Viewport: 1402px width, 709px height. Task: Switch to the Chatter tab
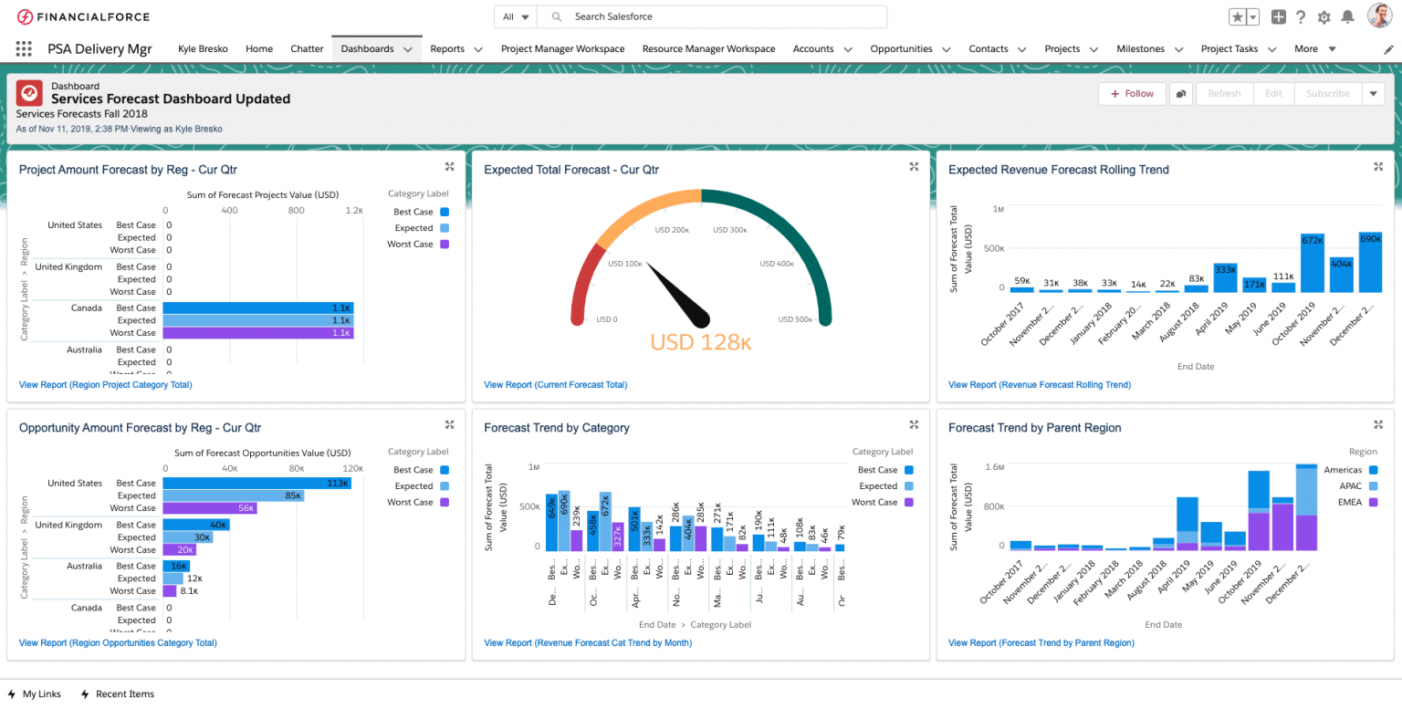pos(307,49)
